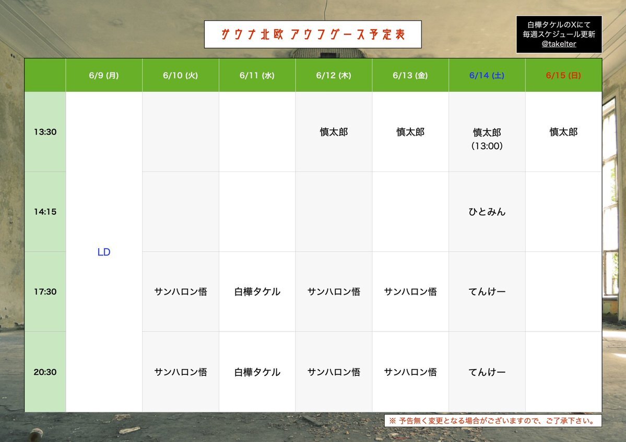
Task: Click the red 予告無く変更 disclaimer note
Action: coord(492,421)
